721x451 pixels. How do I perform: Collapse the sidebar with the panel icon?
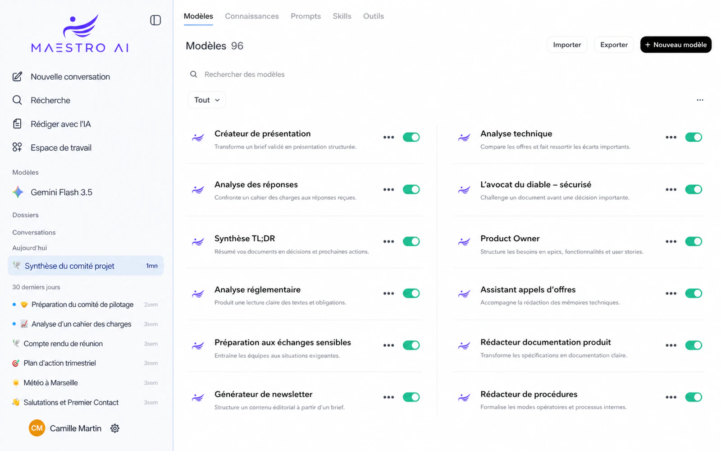(x=155, y=20)
